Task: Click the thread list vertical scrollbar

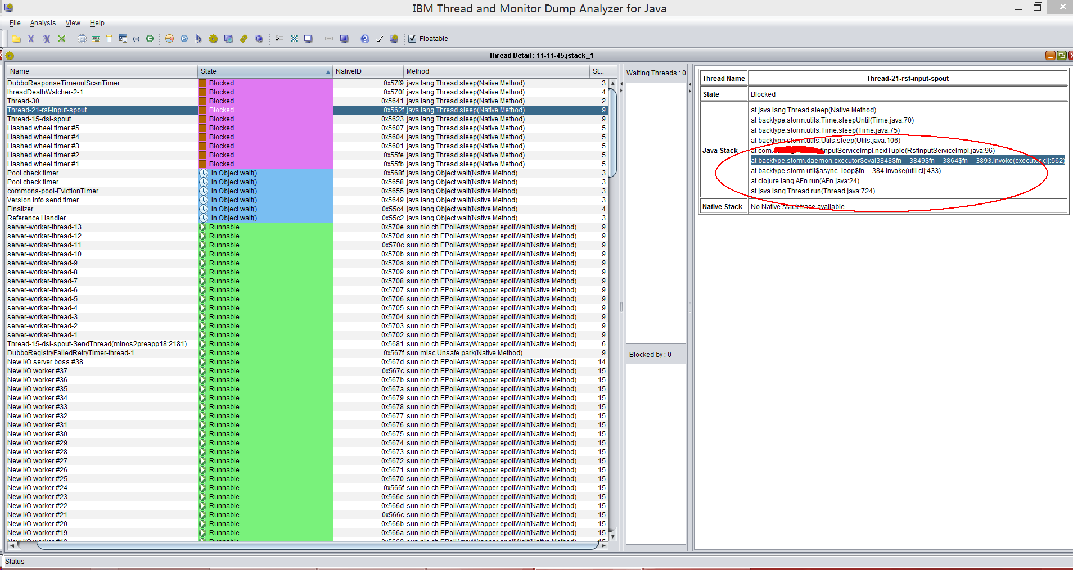Action: (x=613, y=133)
